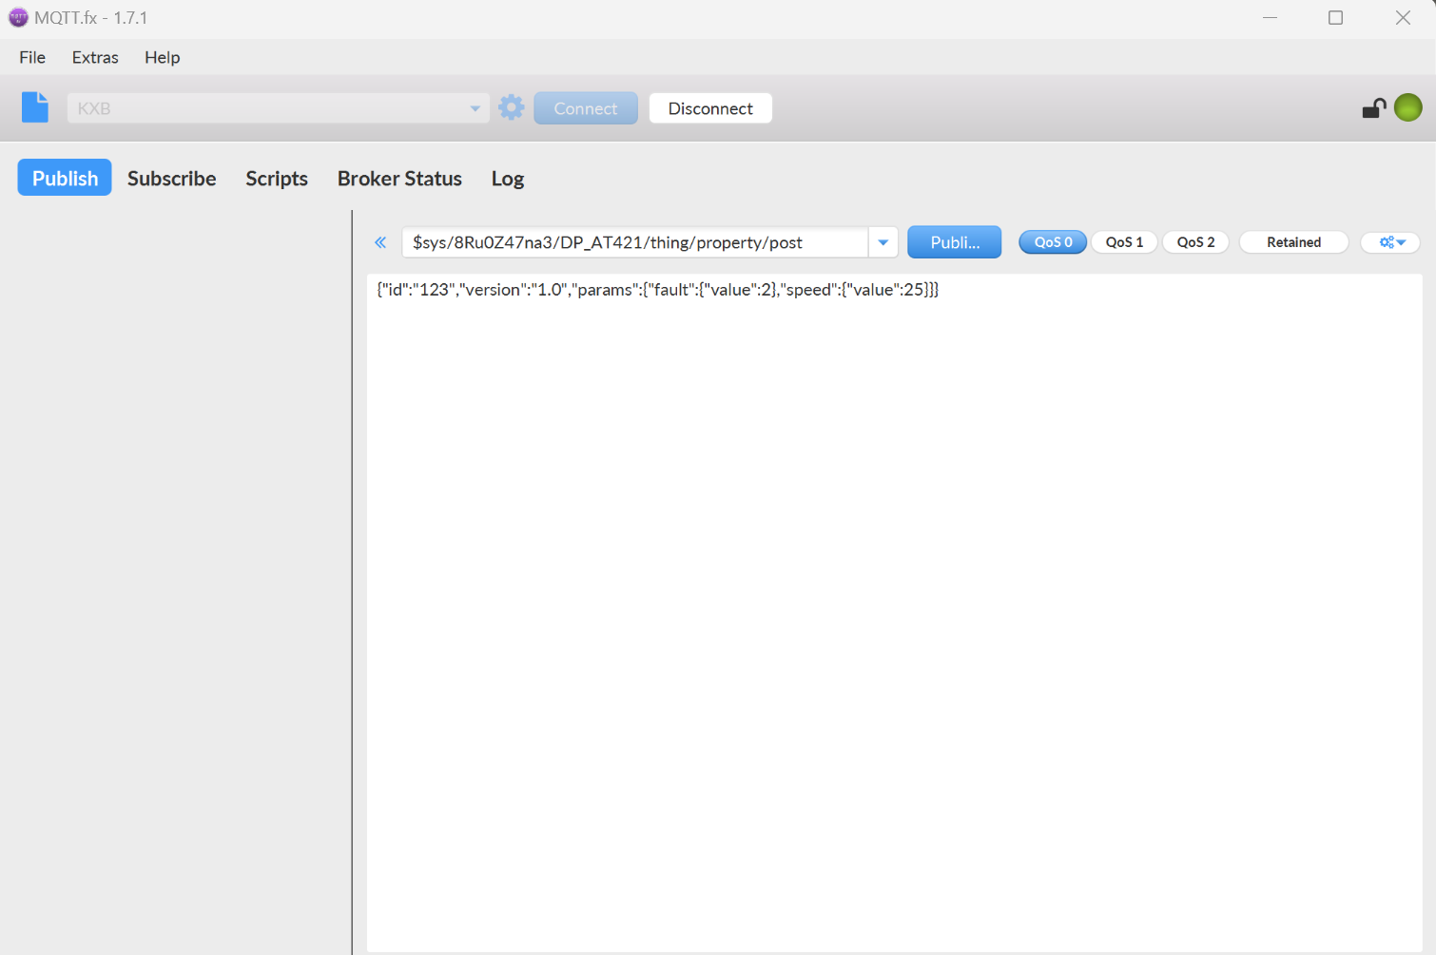The height and width of the screenshot is (955, 1436).
Task: Open the KXB connection profile dropdown
Action: 278,108
